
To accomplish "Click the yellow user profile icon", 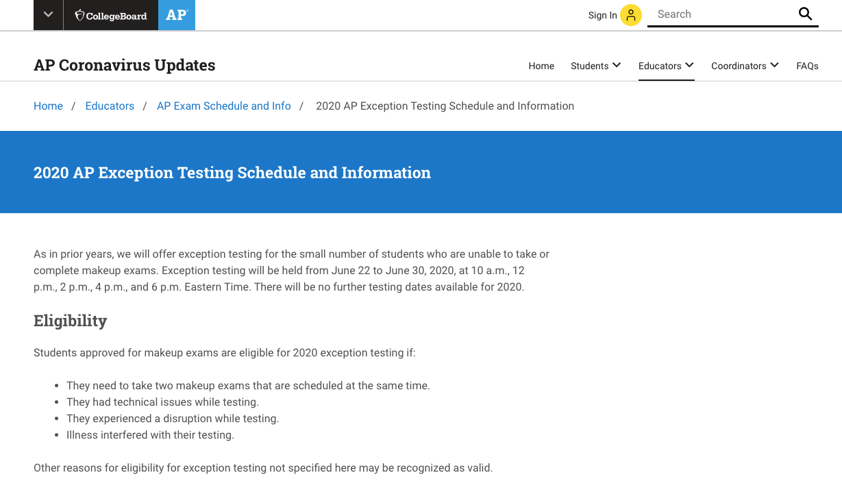I will (631, 15).
